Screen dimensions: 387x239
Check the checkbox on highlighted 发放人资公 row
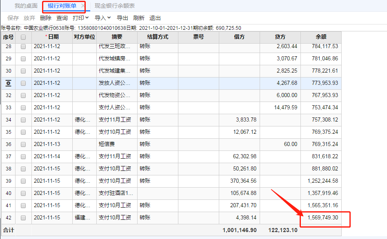point(23,83)
